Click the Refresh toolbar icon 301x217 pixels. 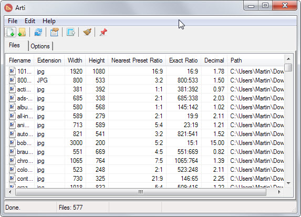[38, 32]
